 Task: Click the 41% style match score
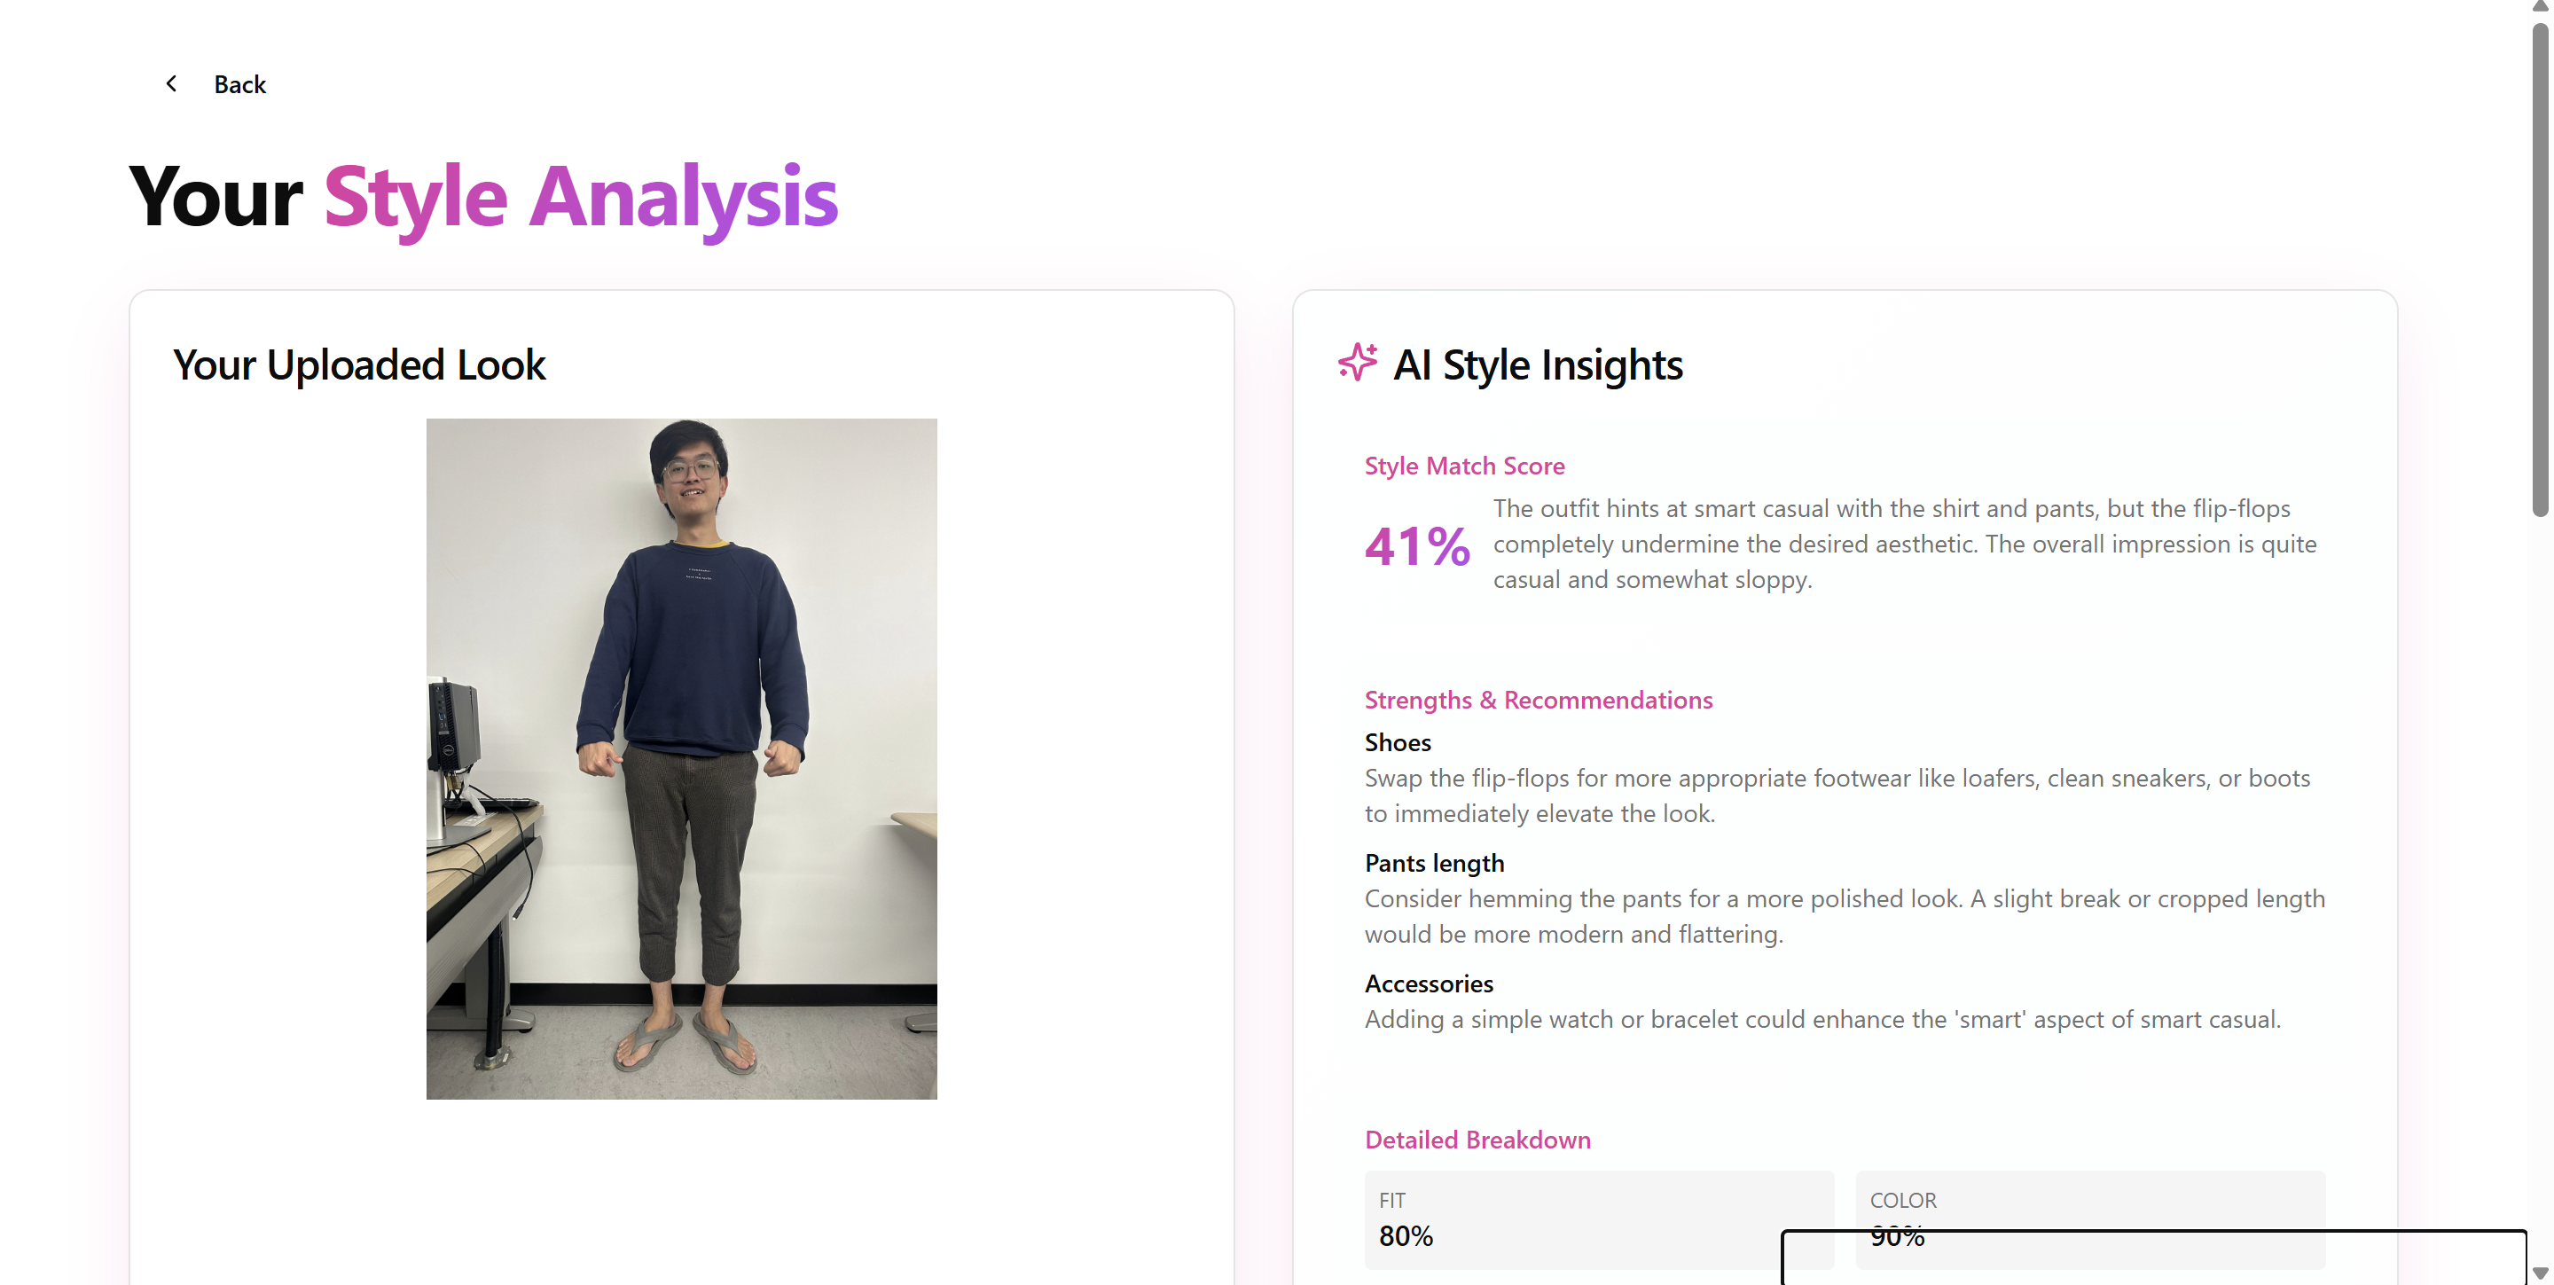[1417, 546]
